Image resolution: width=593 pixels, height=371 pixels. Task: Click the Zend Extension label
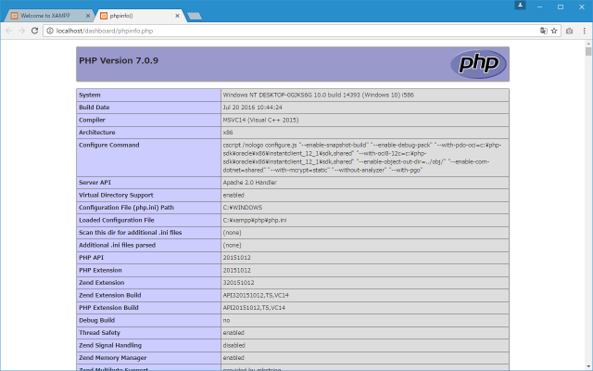point(101,282)
